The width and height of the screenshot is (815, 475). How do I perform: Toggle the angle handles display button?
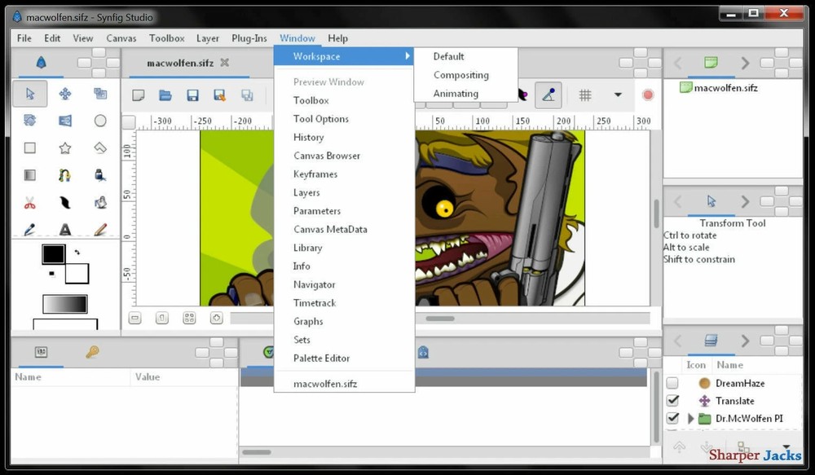[x=548, y=95]
